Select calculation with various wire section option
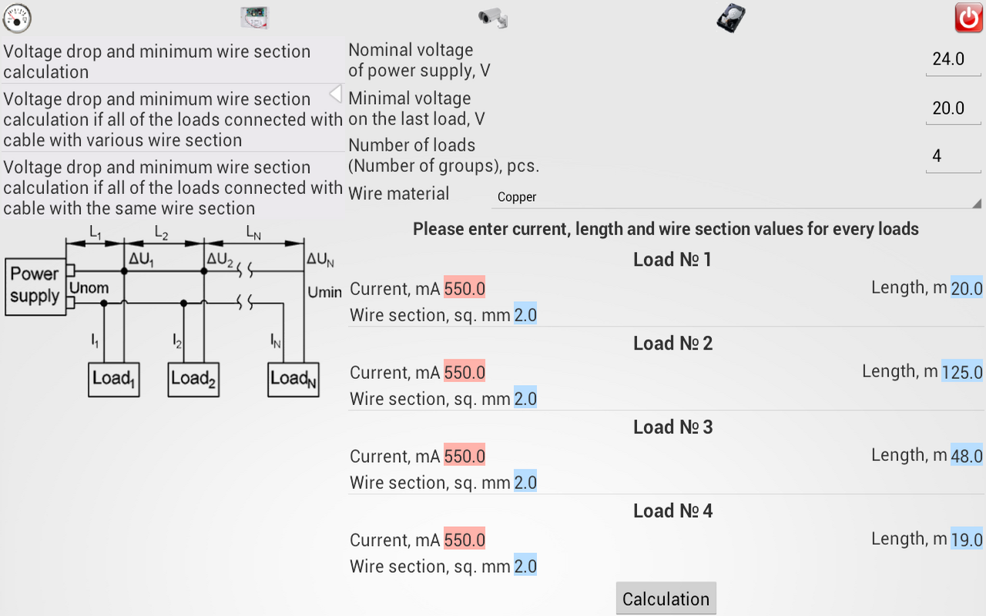986x616 pixels. (x=173, y=119)
